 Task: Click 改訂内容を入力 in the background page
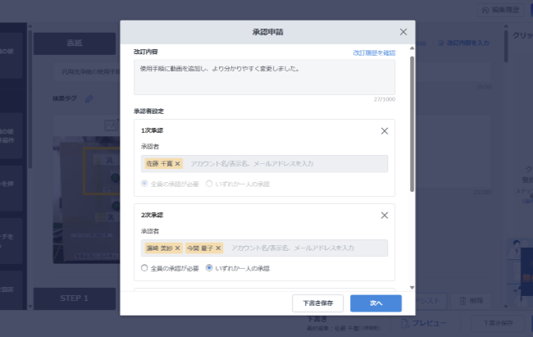click(463, 43)
